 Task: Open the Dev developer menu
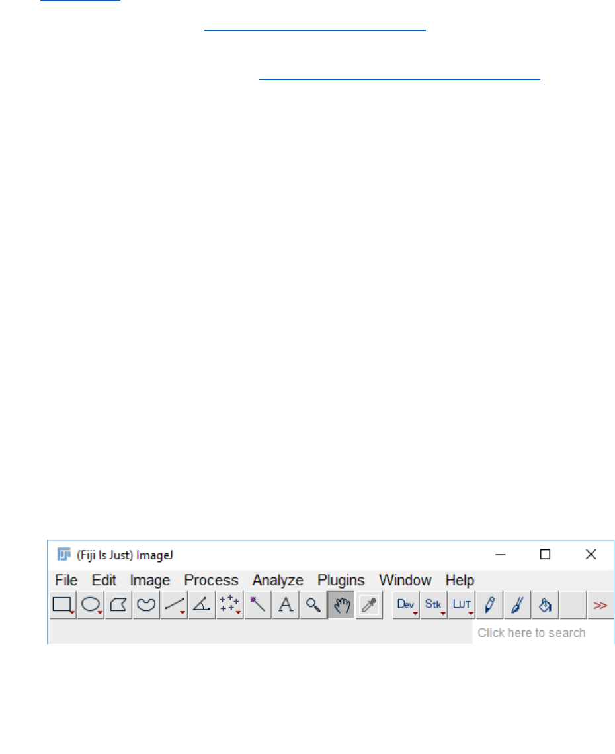(406, 605)
